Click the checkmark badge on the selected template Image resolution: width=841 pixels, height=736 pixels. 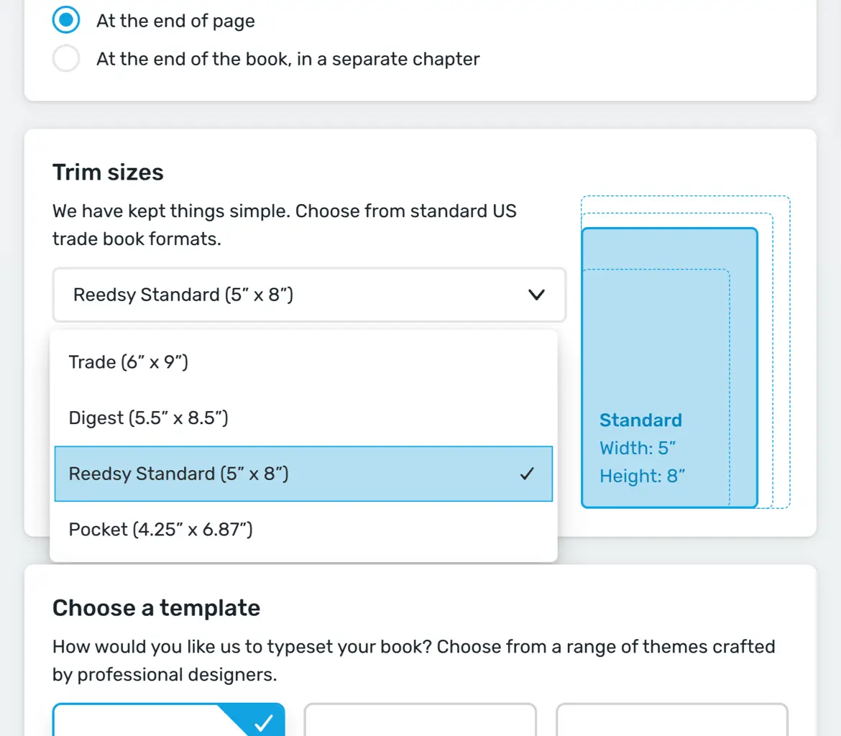[264, 722]
